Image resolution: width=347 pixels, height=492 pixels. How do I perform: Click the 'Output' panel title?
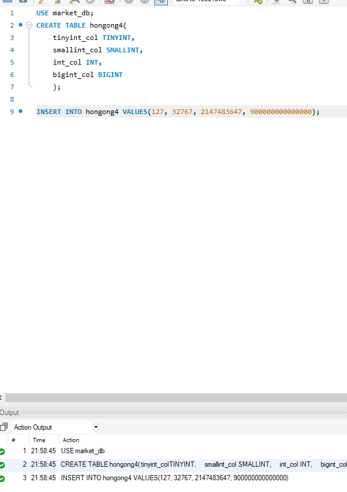[9, 413]
